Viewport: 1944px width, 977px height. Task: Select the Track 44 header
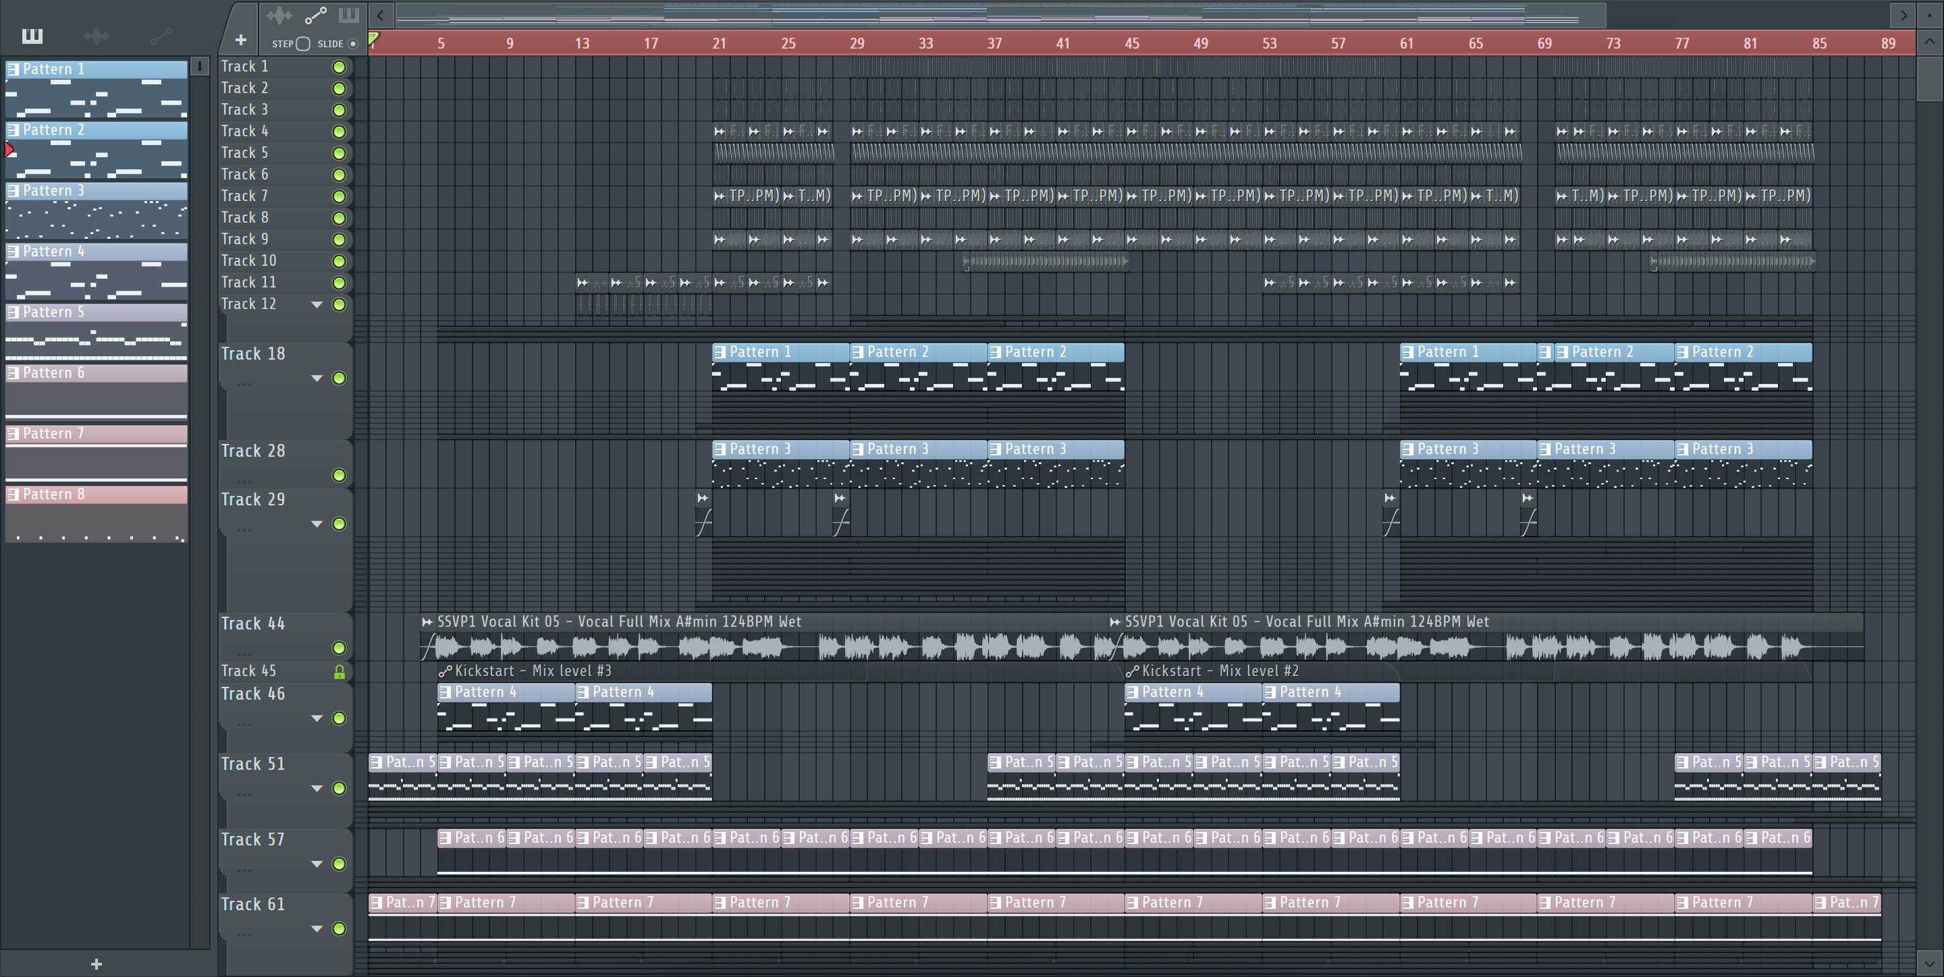[287, 636]
